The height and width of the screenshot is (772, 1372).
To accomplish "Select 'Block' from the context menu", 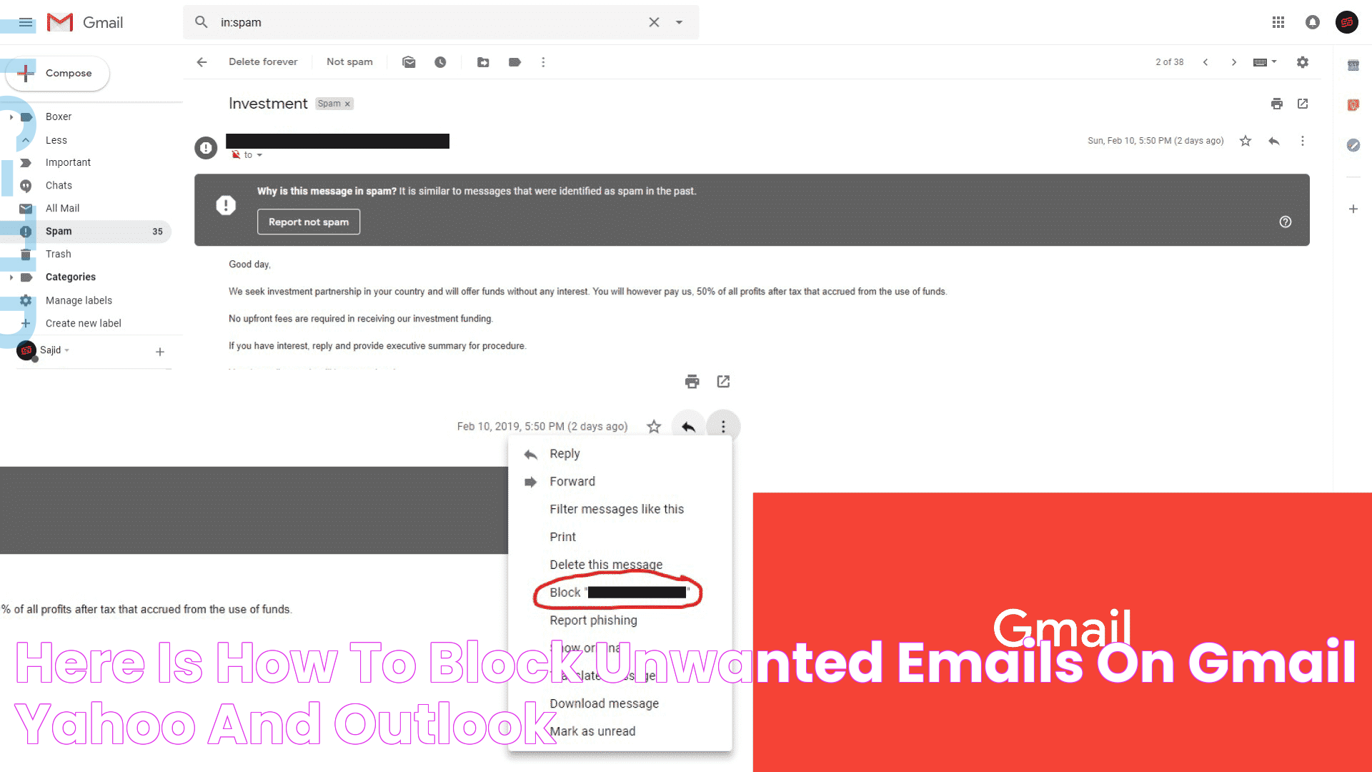I will point(619,592).
